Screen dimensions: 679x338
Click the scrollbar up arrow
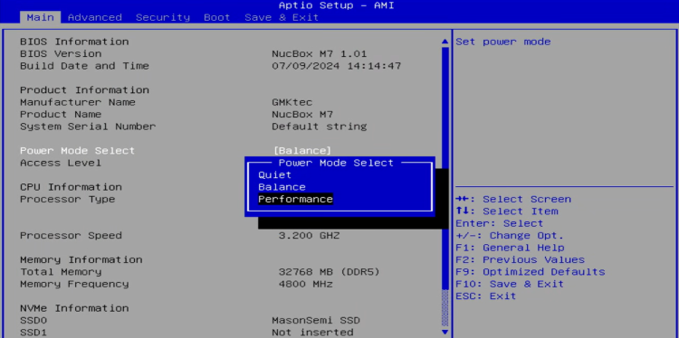coord(445,42)
